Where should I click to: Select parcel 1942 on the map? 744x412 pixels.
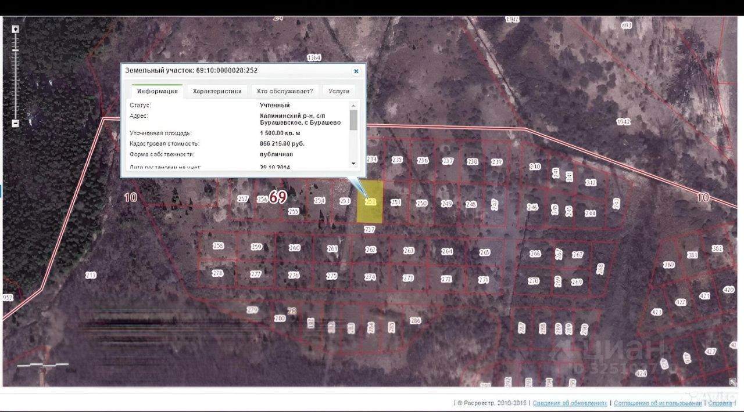click(x=623, y=122)
